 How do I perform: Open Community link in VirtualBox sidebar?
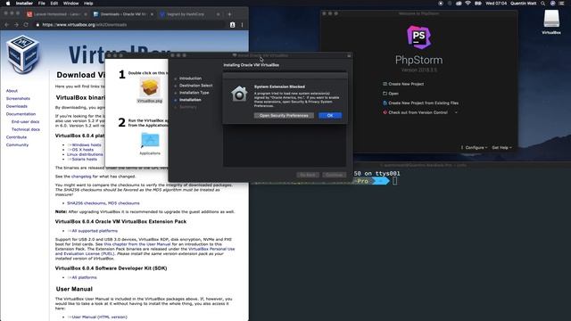click(17, 144)
